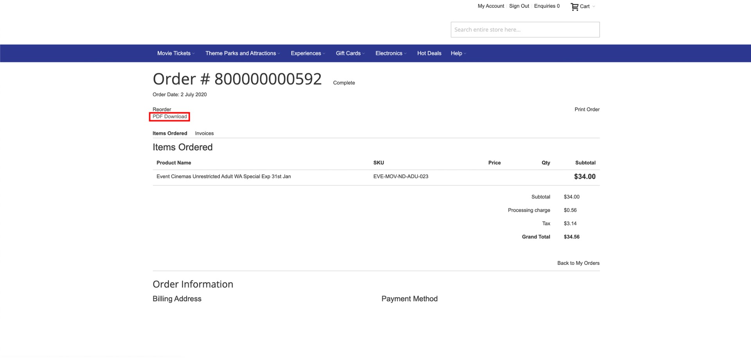Click the Order Information heading

(x=193, y=284)
